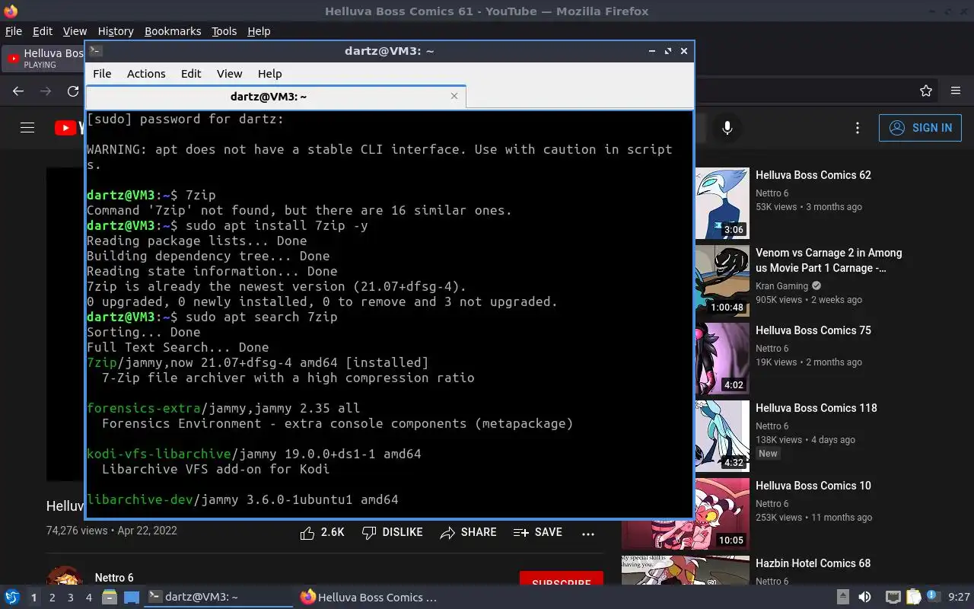Switch to workspace 2
Viewport: 974px width, 609px height.
click(52, 598)
